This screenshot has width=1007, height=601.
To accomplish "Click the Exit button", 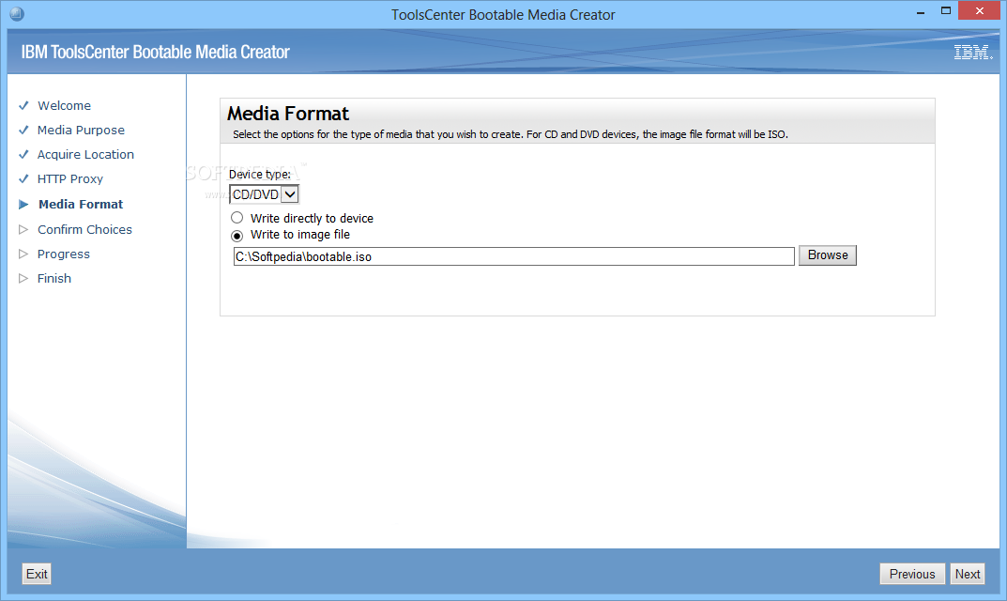I will 37,574.
